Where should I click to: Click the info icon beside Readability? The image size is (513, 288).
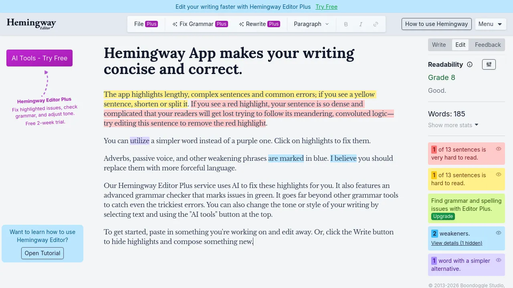coord(470,64)
